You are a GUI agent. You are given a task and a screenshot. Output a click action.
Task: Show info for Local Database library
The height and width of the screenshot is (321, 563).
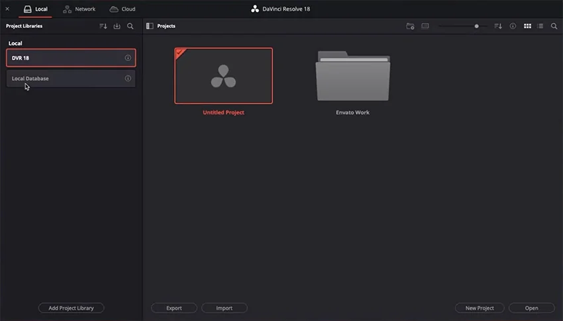coord(128,79)
